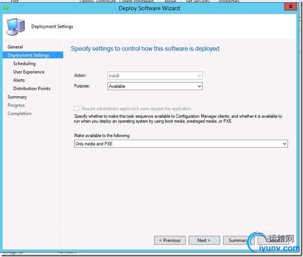Click the Purpose label
The width and height of the screenshot is (303, 257).
pyautogui.click(x=82, y=86)
